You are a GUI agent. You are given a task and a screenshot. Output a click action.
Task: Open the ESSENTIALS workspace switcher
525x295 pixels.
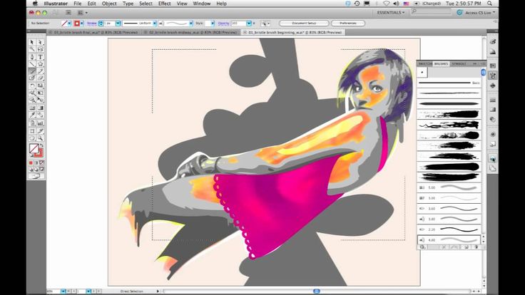391,12
